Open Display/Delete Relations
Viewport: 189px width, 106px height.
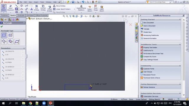click(x=81, y=8)
